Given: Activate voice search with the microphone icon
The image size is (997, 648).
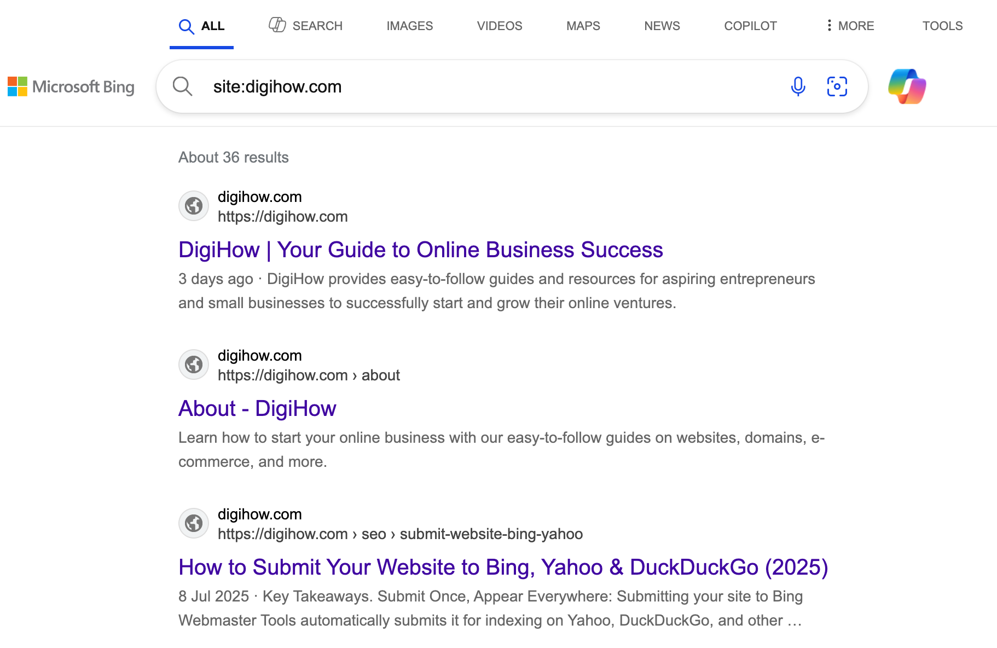Looking at the screenshot, I should (x=798, y=86).
